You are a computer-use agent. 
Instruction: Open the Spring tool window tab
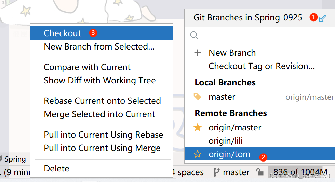click(x=13, y=159)
